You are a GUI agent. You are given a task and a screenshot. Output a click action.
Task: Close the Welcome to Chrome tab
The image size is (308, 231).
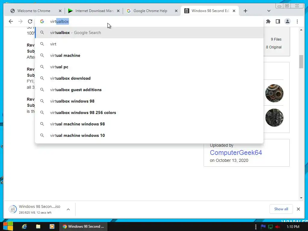pos(60,11)
